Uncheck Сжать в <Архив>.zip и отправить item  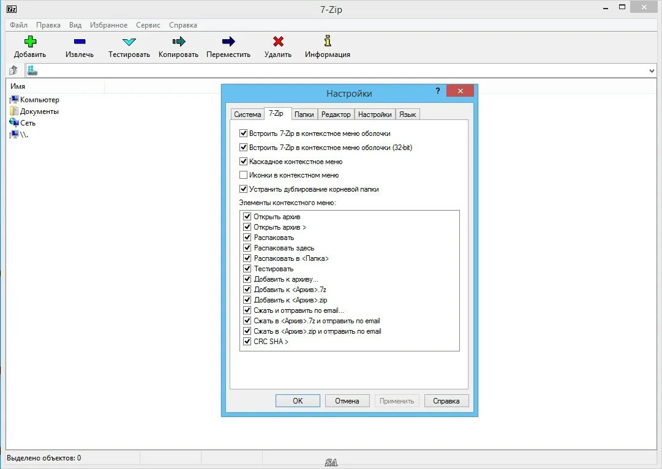coord(247,331)
